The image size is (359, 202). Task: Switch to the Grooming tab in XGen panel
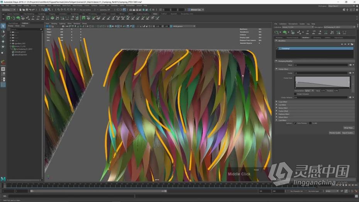[x=317, y=37]
